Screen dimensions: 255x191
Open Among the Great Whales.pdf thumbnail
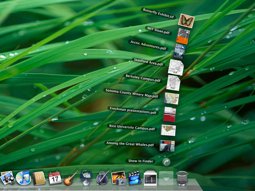(x=167, y=146)
